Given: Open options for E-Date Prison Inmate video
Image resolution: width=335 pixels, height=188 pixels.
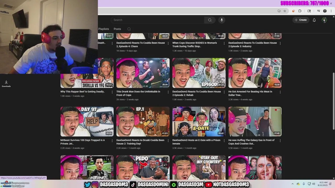Looking at the screenshot, I should tap(224, 141).
